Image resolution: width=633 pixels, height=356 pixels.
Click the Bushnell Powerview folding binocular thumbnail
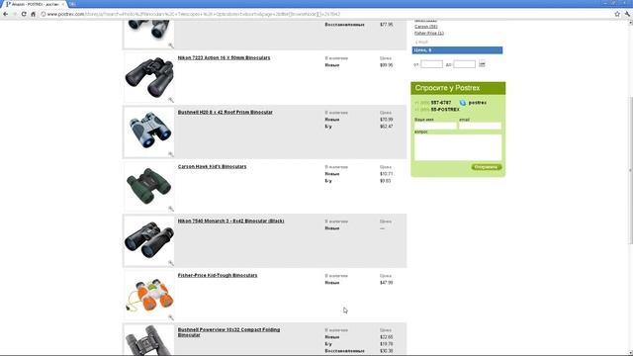click(149, 340)
